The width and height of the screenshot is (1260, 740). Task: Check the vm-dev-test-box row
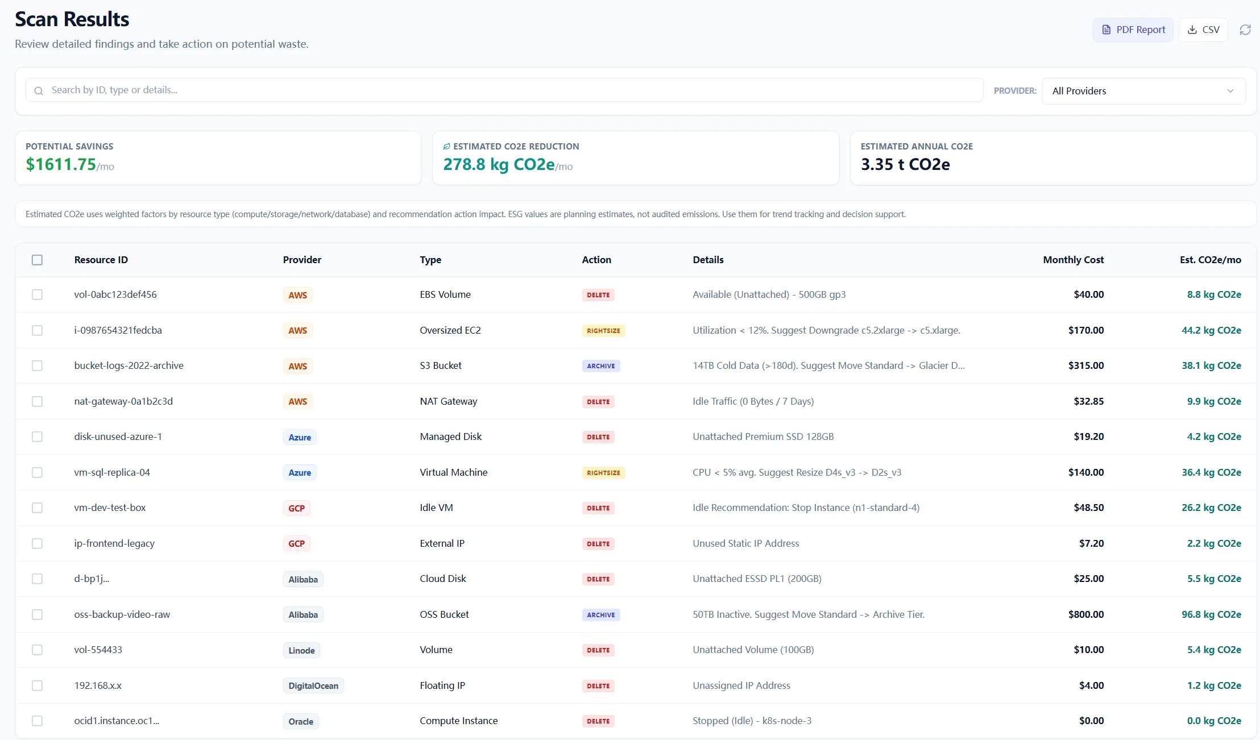coord(37,508)
